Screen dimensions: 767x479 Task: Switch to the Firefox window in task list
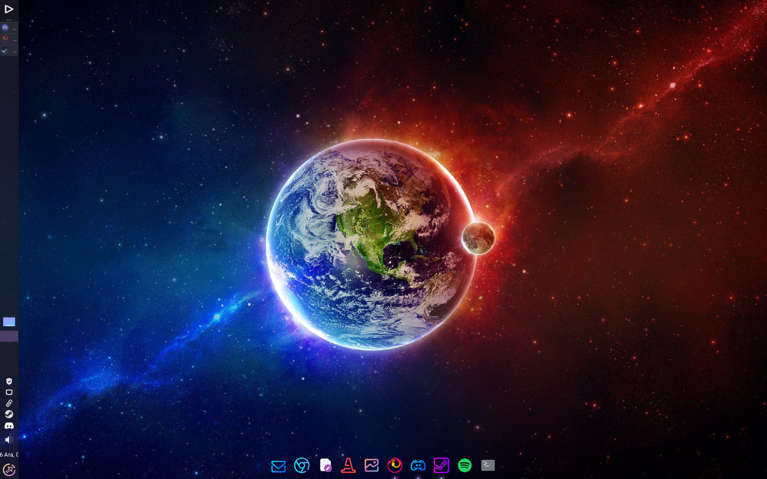point(9,39)
